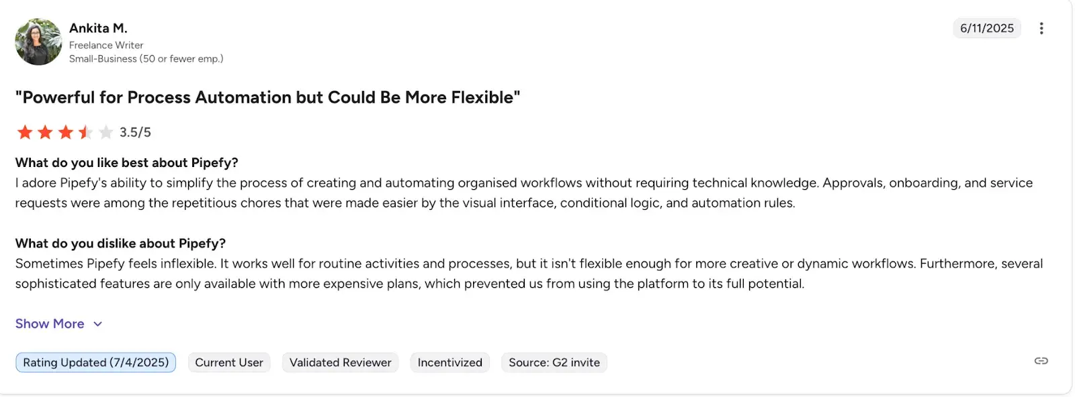This screenshot has width=1075, height=397.
Task: Click the 3.5/5 rating score text
Action: coord(135,132)
